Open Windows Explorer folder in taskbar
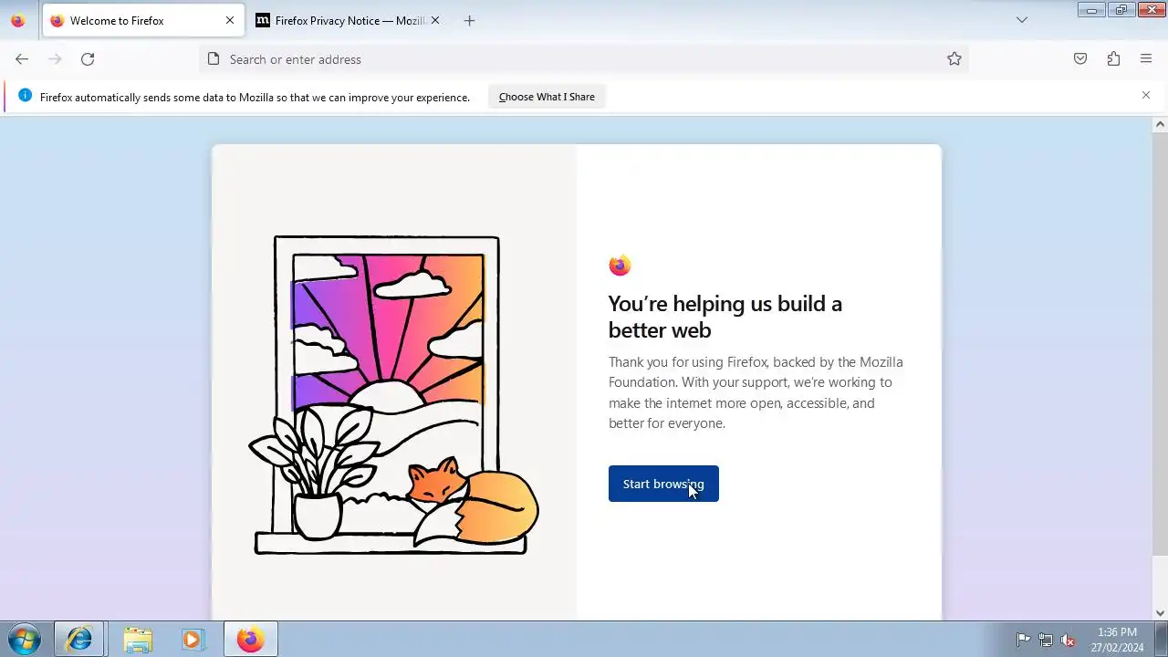Screen dimensions: 1168x657 pos(138,639)
